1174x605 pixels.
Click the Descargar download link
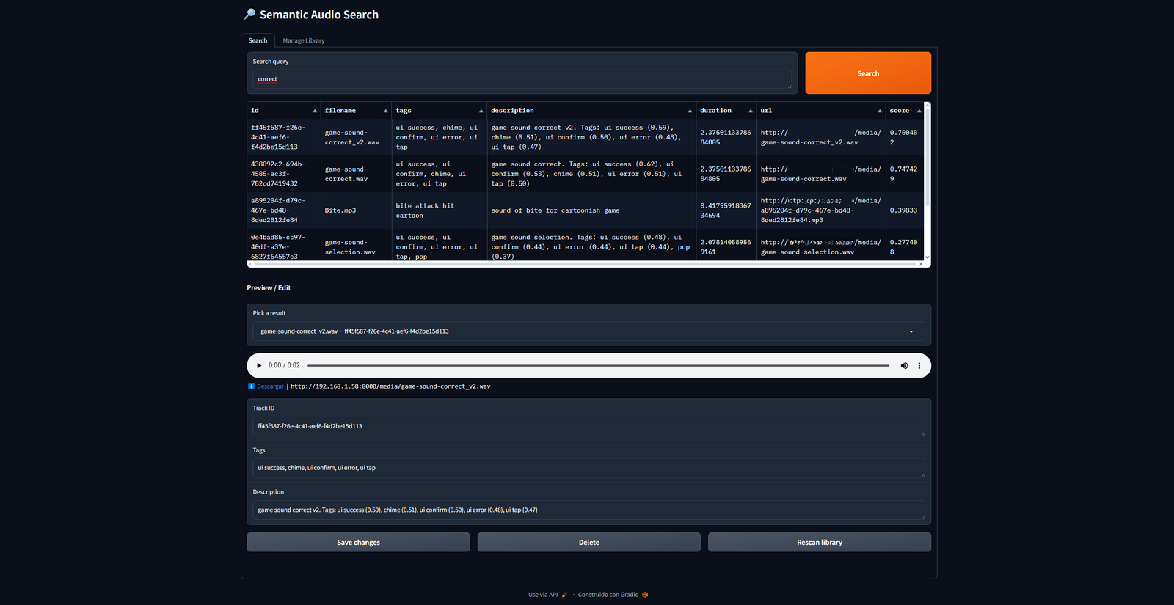click(269, 386)
